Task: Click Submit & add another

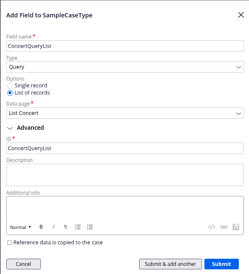Action: 171,264
